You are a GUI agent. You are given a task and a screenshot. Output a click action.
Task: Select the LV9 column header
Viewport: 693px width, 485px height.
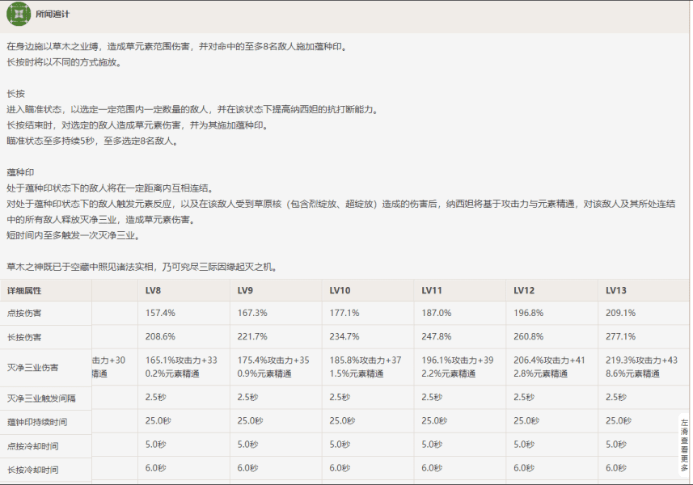click(245, 291)
